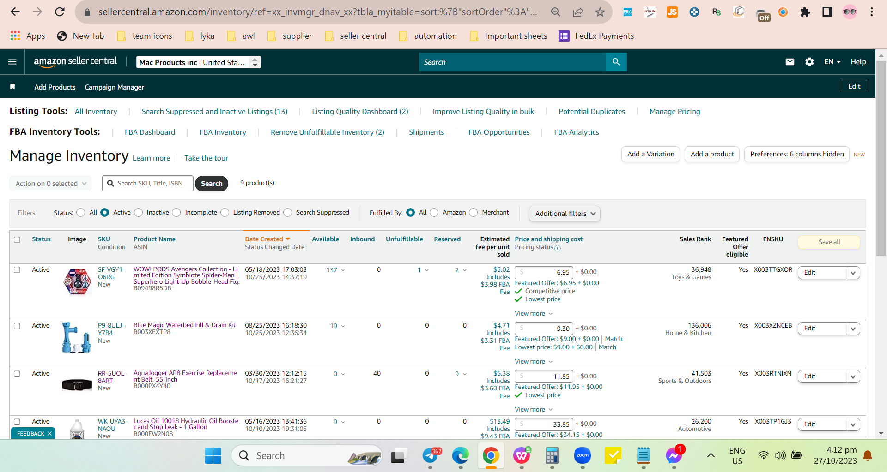Click the bookmark flag icon beside Add Products
The height and width of the screenshot is (472, 887).
click(12, 87)
